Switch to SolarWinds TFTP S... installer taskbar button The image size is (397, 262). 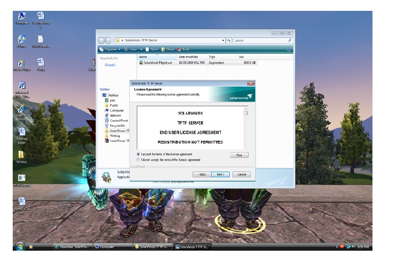[193, 246]
